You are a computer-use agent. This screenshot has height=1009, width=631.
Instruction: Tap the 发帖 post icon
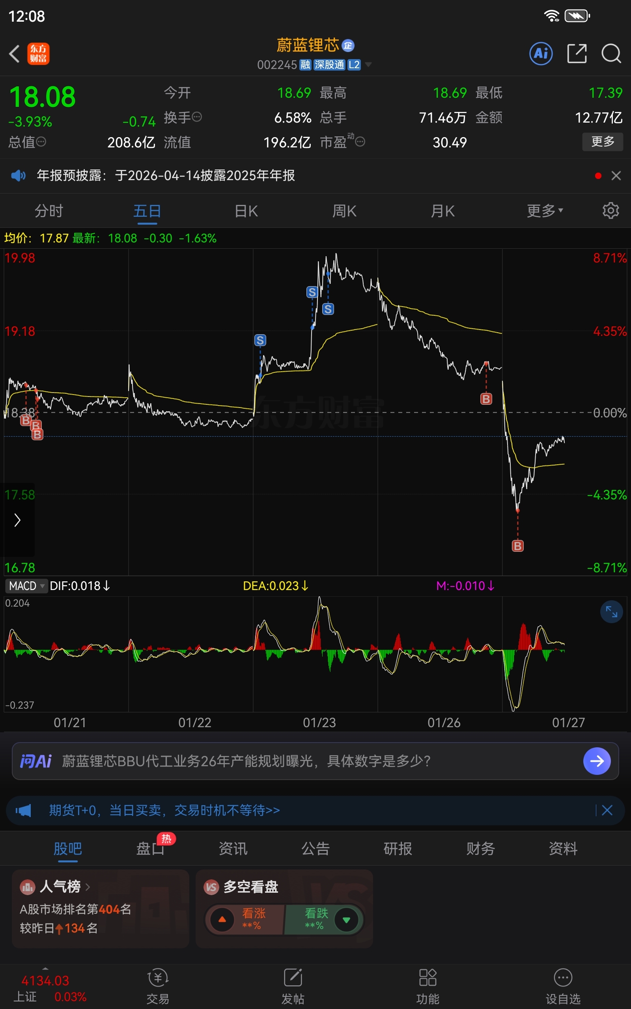click(293, 987)
